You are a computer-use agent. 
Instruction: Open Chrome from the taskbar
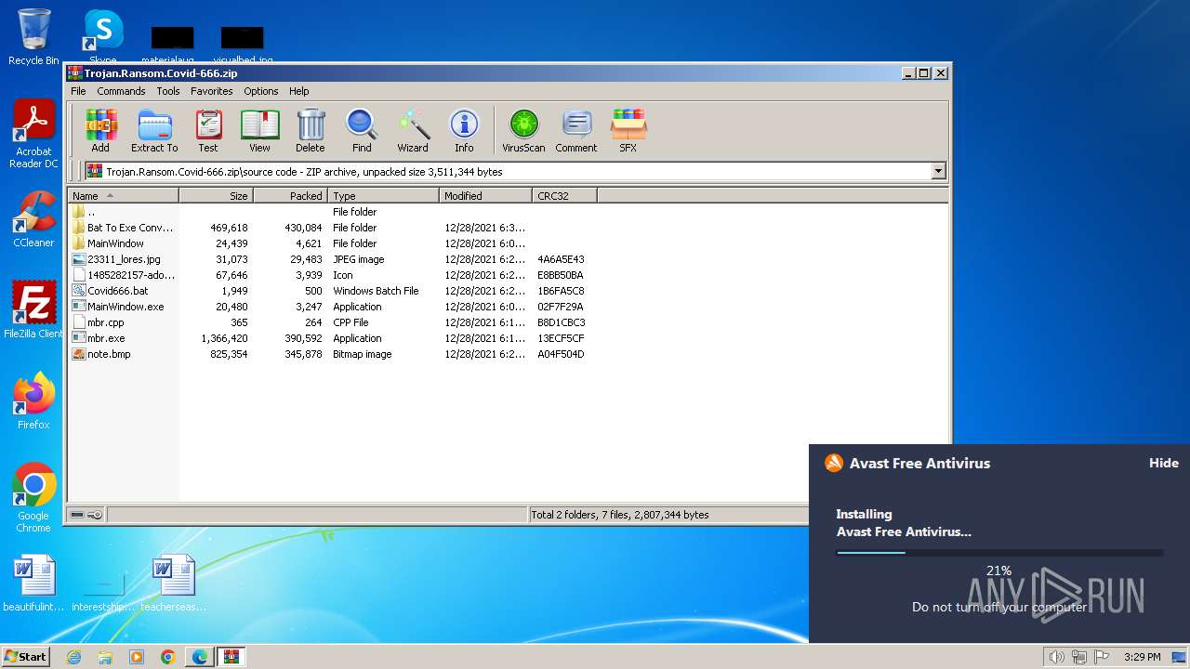[x=168, y=657]
